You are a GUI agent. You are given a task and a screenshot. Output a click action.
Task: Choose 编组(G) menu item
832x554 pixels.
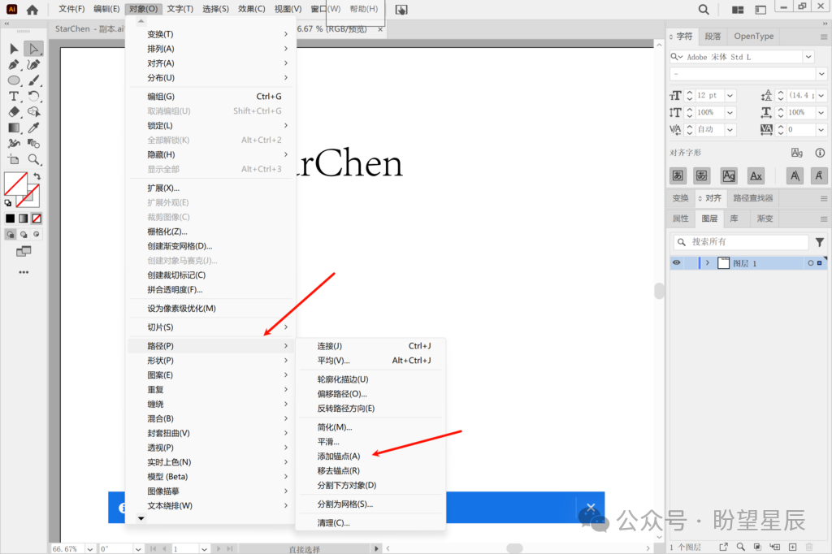pyautogui.click(x=211, y=97)
